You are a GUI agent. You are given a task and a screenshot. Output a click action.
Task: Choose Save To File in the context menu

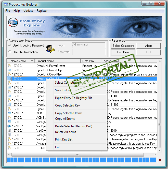click(76, 90)
